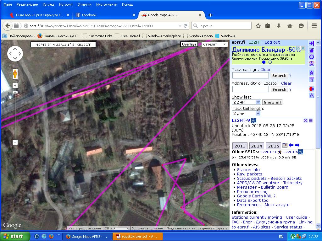Click the star favorites icon in sidebar
This screenshot has height=241, width=322.
312,73
